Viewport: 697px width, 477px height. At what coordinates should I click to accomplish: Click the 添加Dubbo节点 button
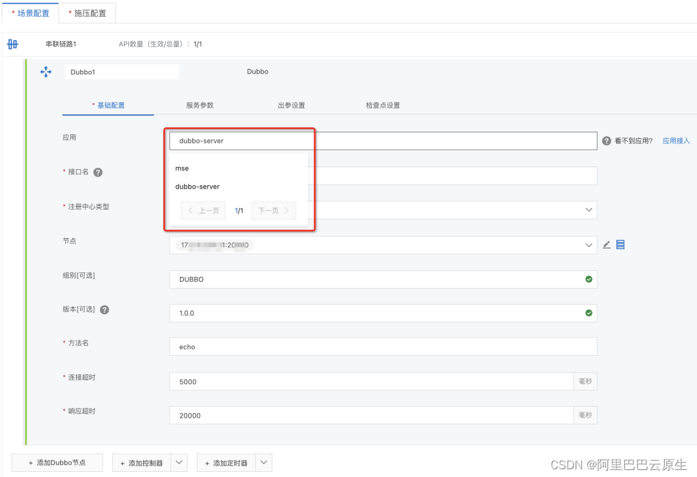pos(57,463)
